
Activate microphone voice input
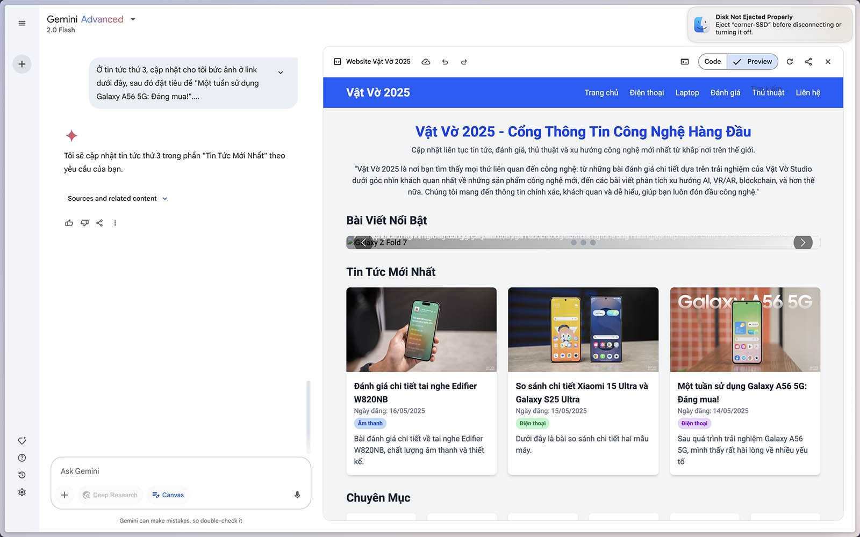tap(297, 495)
